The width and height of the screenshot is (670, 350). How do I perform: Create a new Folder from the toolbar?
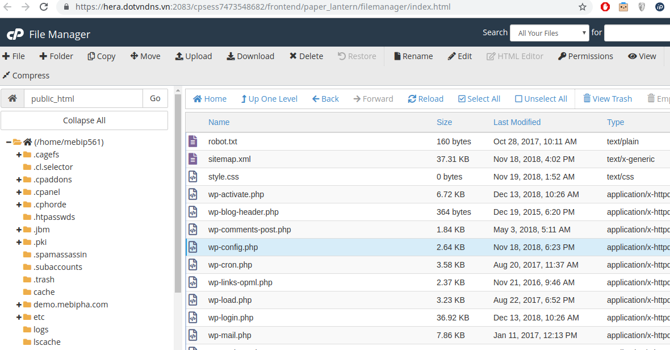[x=56, y=56]
